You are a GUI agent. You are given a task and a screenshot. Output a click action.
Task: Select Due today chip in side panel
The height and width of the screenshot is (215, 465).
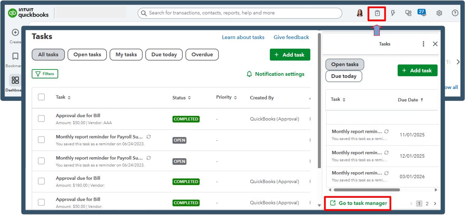pyautogui.click(x=344, y=76)
